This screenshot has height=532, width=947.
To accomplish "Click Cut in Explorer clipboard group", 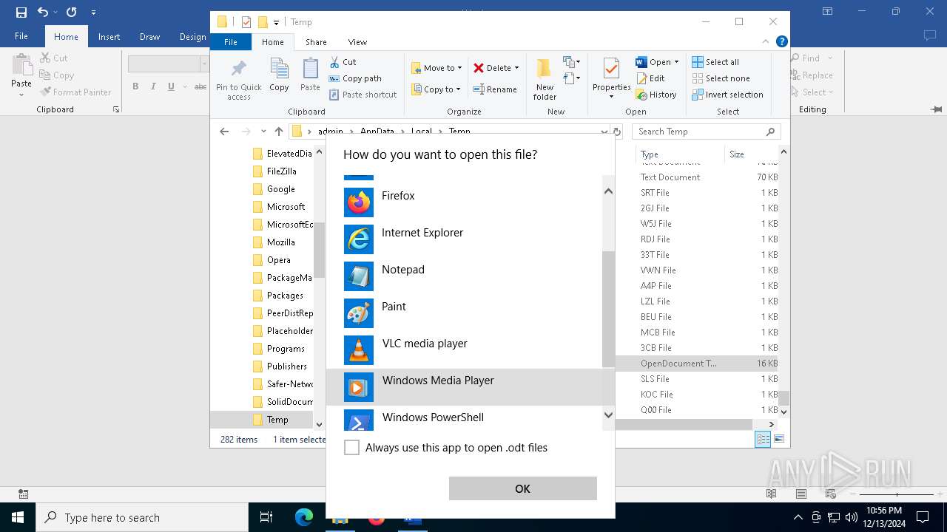I will [343, 62].
